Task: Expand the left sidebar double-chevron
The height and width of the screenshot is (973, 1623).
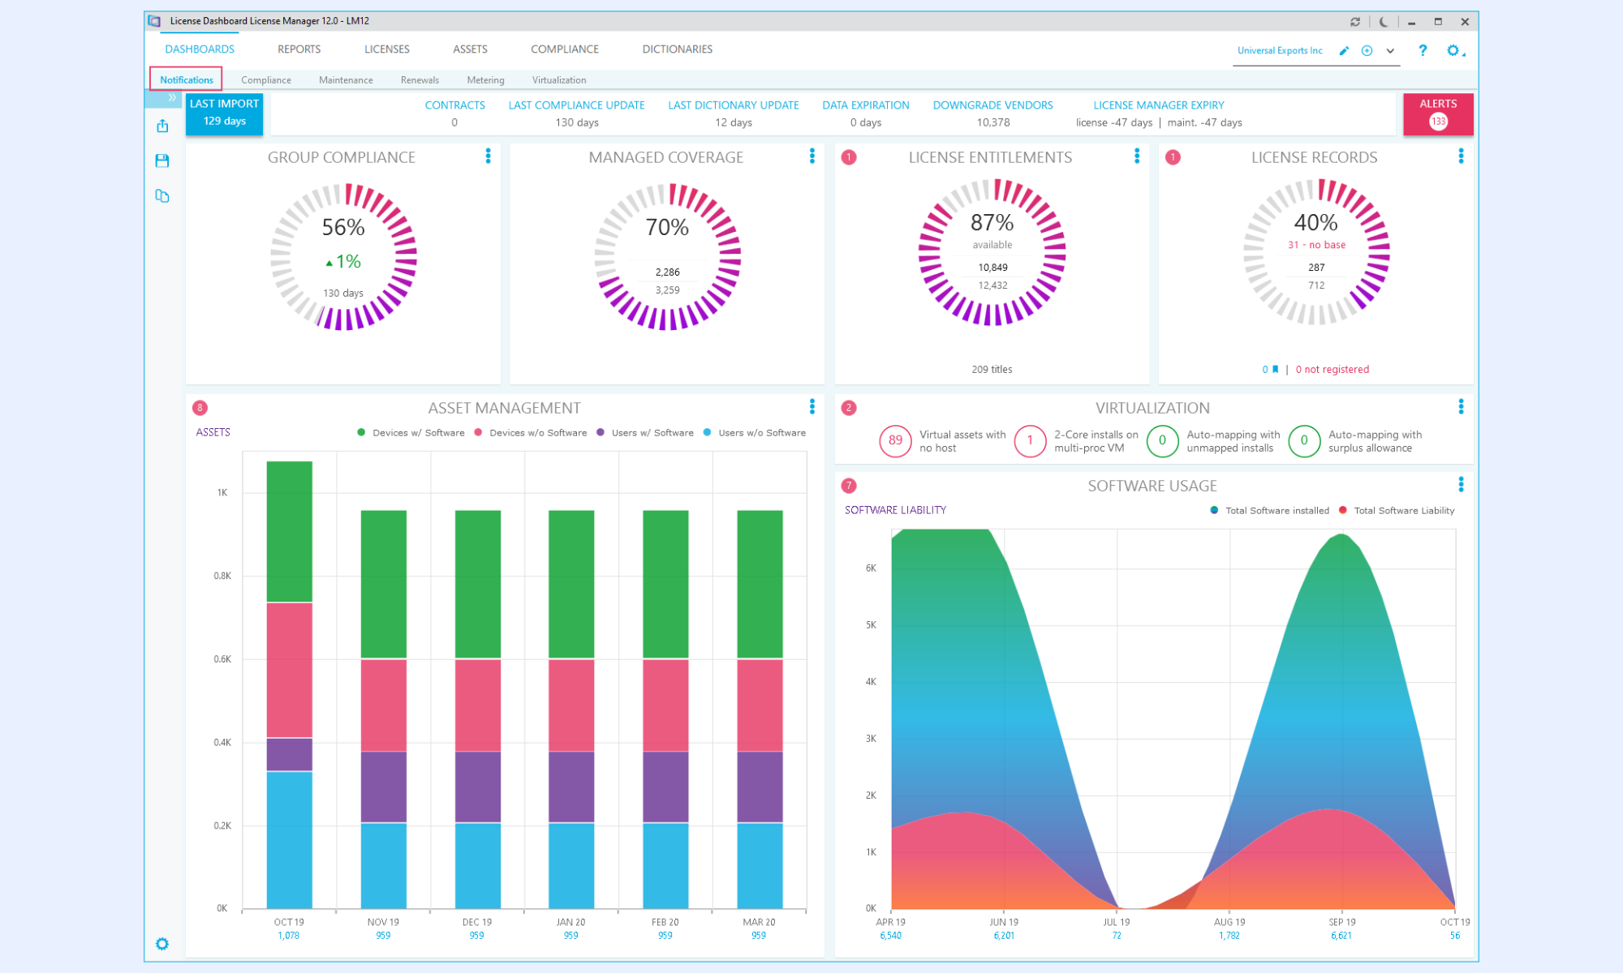Action: (x=172, y=97)
